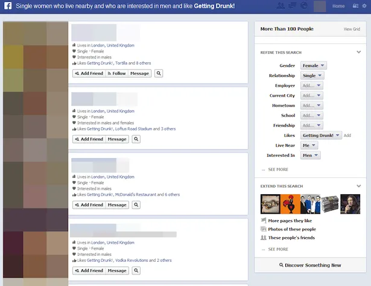Open the Relationship Single dropdown
Viewport: 371px width, 286px height.
click(312, 75)
